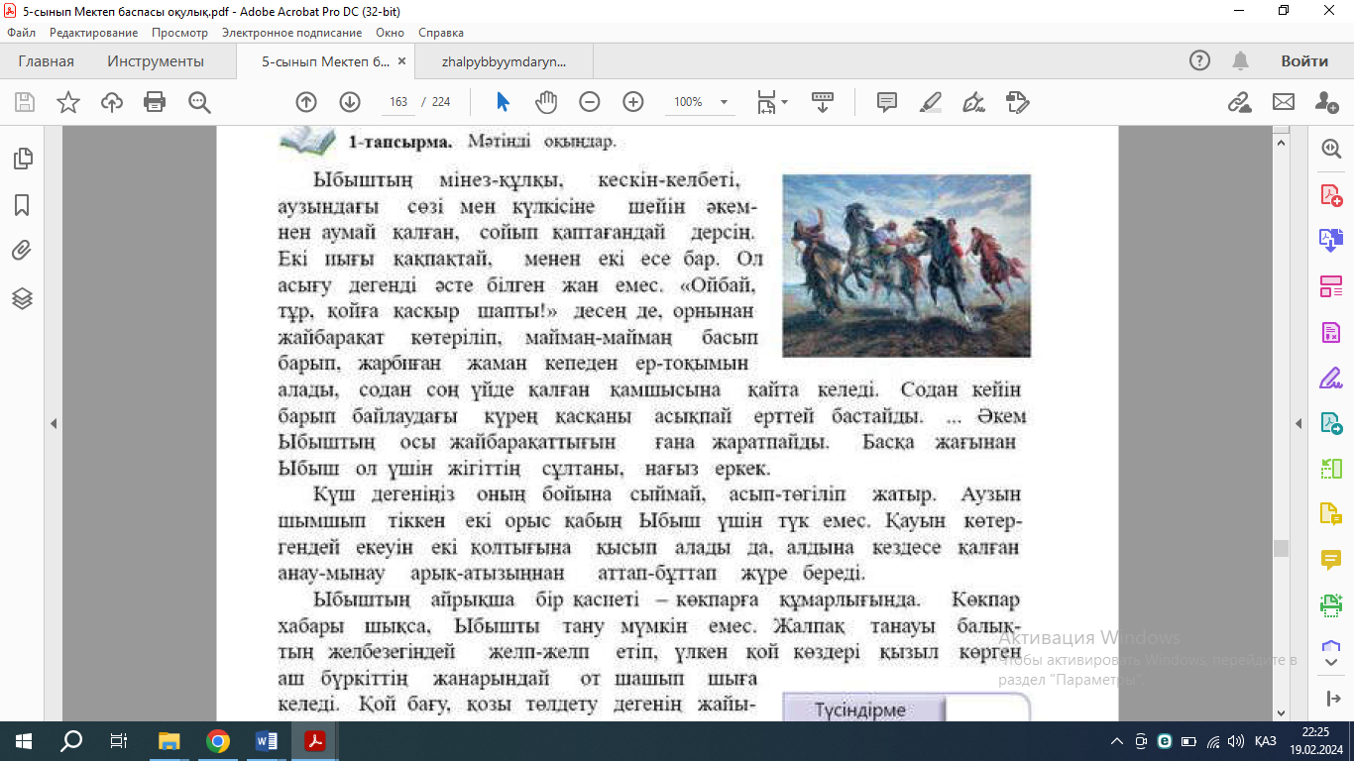This screenshot has width=1354, height=761.
Task: Toggle the Layers panel
Action: point(22,298)
